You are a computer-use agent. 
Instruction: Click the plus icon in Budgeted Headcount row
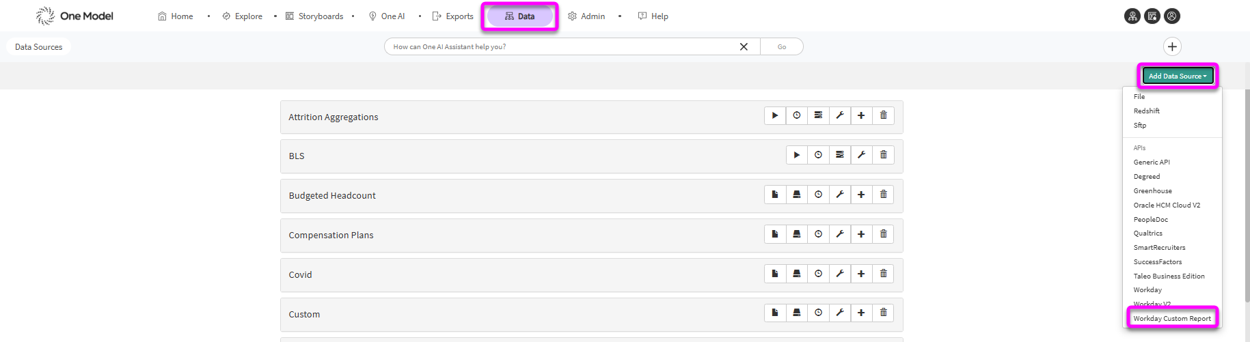[x=861, y=195]
